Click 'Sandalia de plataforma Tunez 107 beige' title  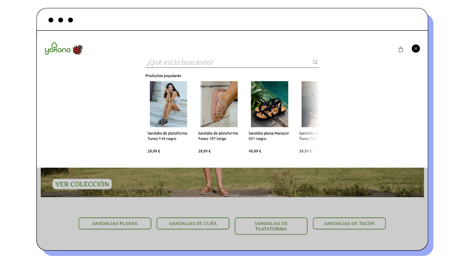[x=218, y=136]
